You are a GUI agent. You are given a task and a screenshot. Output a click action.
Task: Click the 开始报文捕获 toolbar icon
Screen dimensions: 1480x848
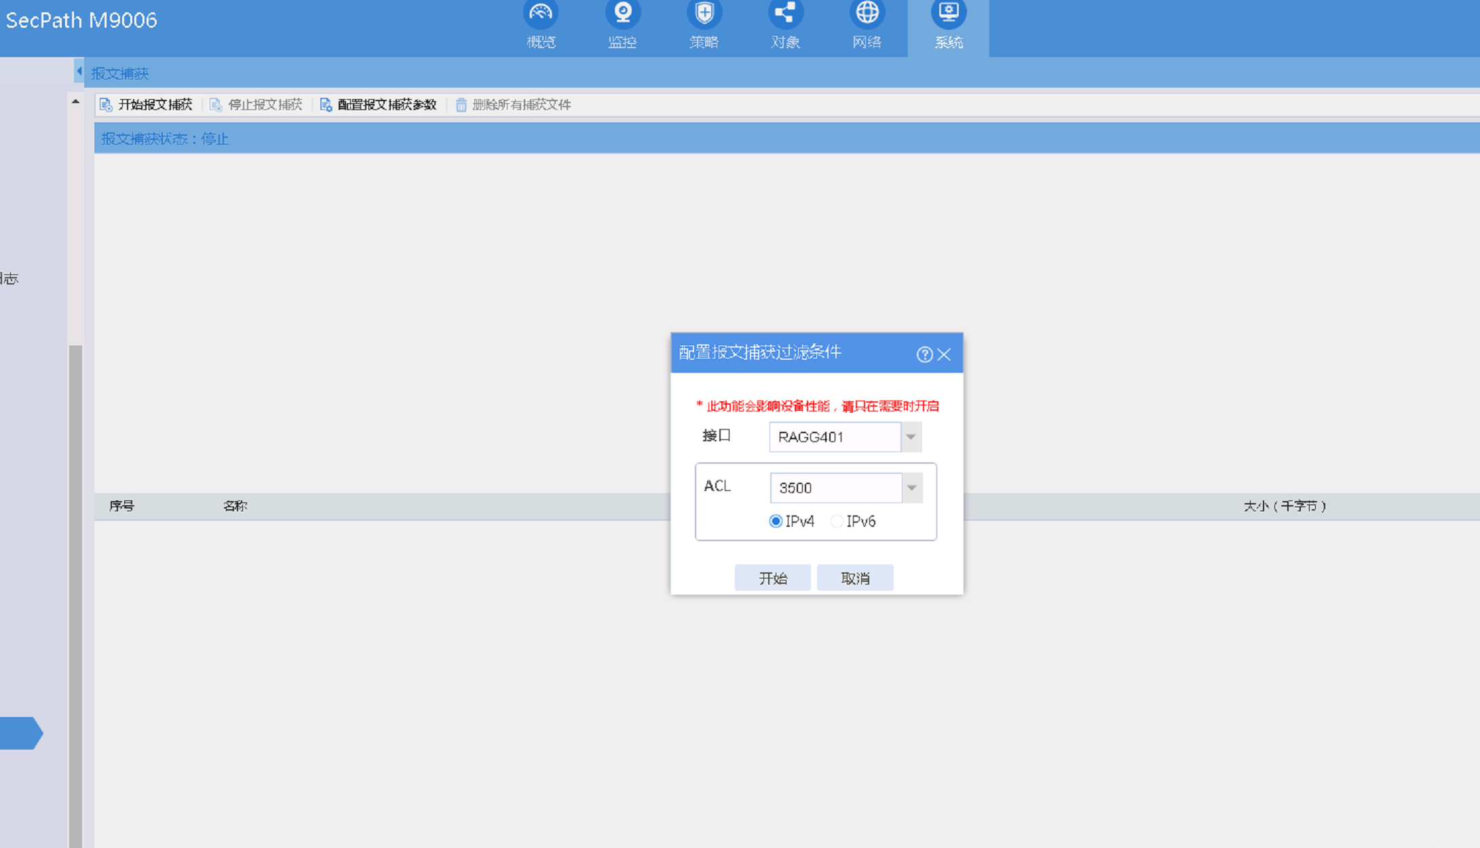point(106,105)
